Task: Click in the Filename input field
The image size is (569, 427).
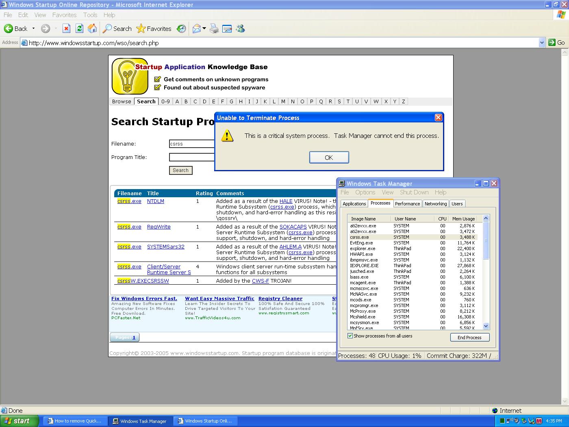Action: (x=192, y=144)
